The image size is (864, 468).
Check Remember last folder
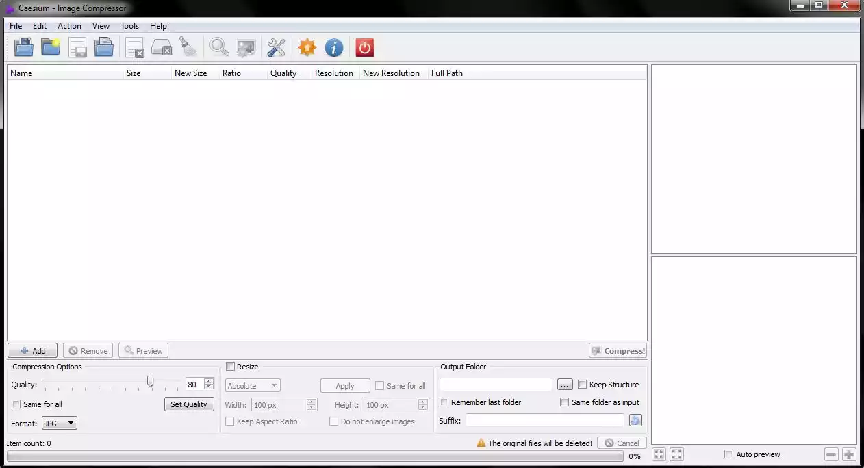click(x=444, y=402)
